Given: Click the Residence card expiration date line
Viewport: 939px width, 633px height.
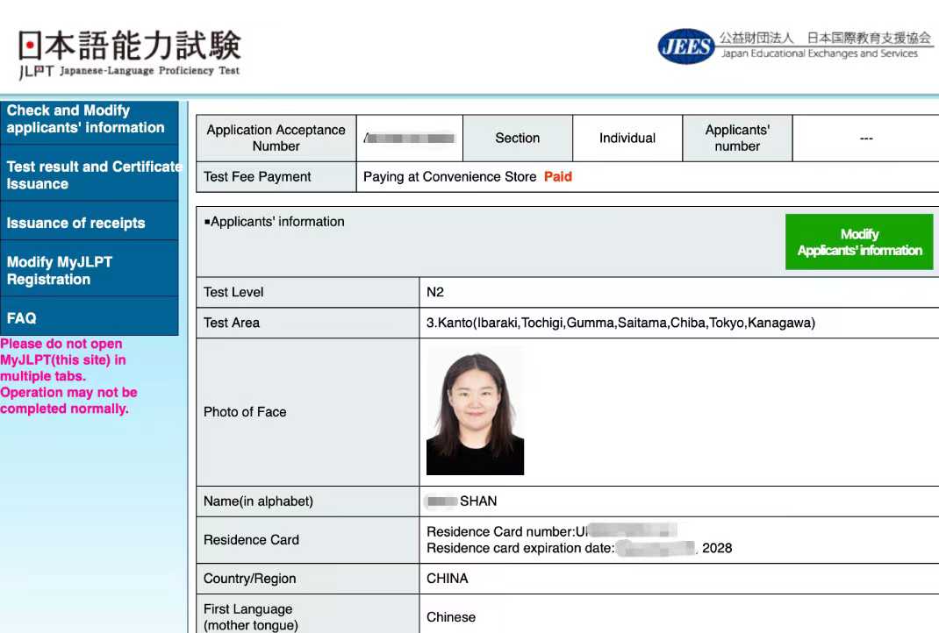Looking at the screenshot, I should point(578,548).
